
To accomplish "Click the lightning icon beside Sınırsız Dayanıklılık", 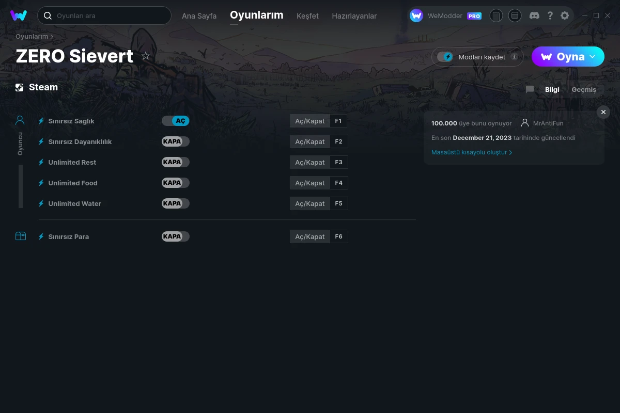I will tap(41, 141).
